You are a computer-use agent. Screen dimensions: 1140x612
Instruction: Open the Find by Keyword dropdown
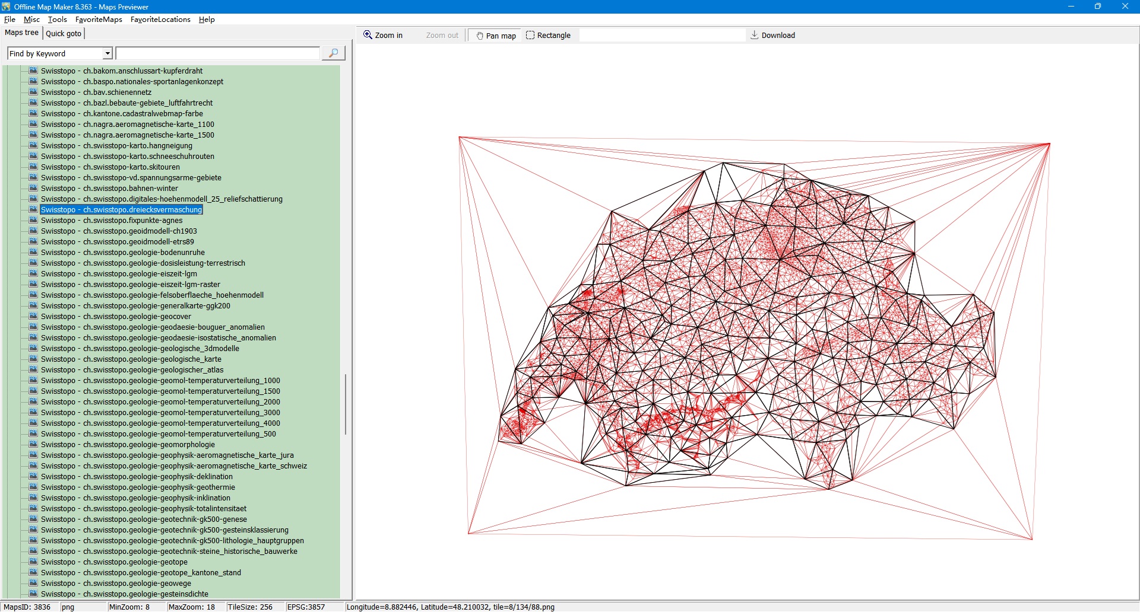click(107, 54)
